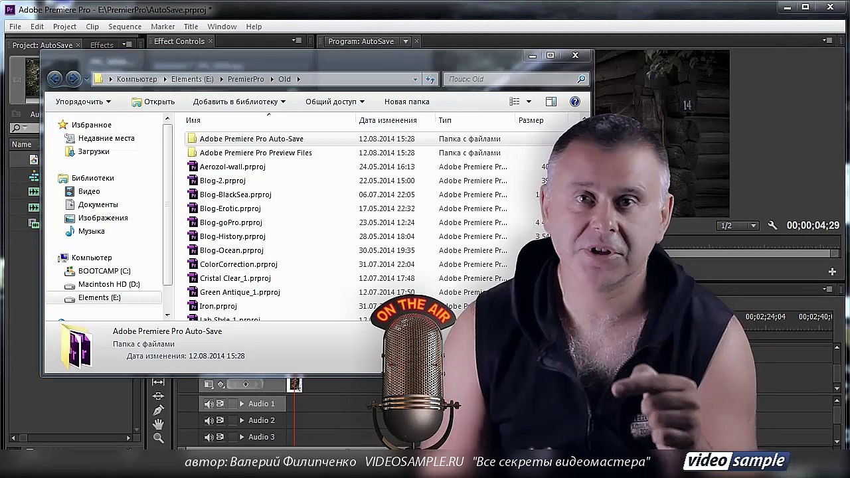Go forward in the Explorer window
The height and width of the screenshot is (478, 850).
pyautogui.click(x=73, y=79)
